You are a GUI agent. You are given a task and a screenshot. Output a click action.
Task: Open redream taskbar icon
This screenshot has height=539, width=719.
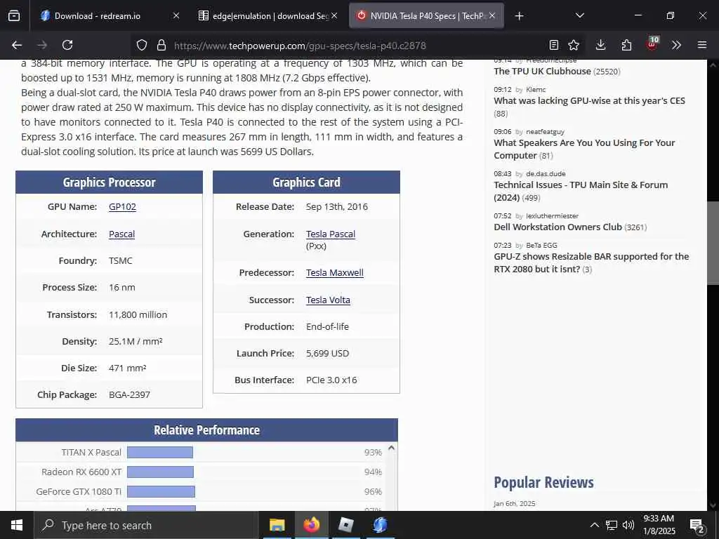tap(380, 525)
